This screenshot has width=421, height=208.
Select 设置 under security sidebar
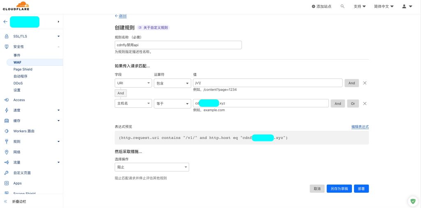(17, 90)
